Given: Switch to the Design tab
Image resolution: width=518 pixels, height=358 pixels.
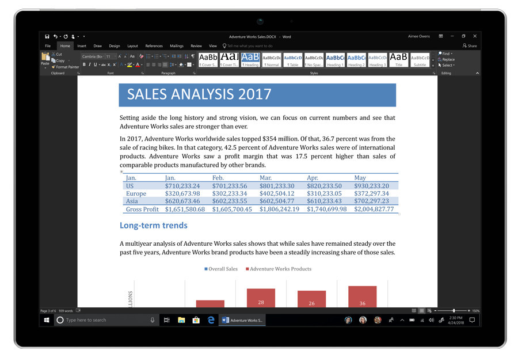Looking at the screenshot, I should pos(115,46).
